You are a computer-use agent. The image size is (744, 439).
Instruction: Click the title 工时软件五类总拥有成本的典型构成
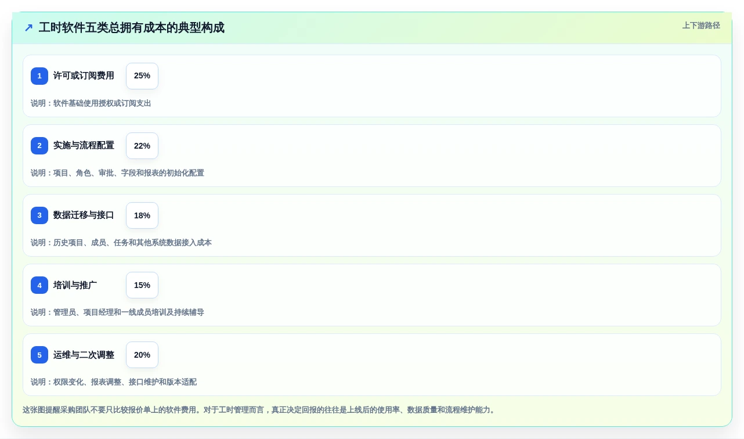(132, 28)
